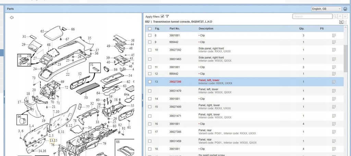Image resolution: width=351 pixels, height=156 pixels.
Task: Open the English, GB language dropdown
Action: click(x=326, y=9)
